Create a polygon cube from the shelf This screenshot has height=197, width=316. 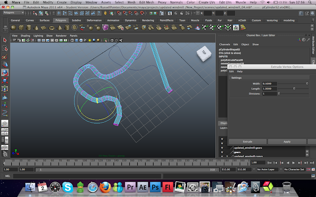point(21,28)
